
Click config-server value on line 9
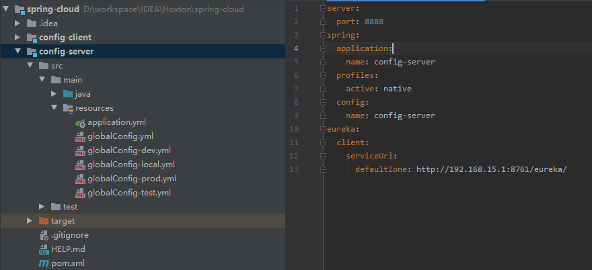tap(404, 116)
